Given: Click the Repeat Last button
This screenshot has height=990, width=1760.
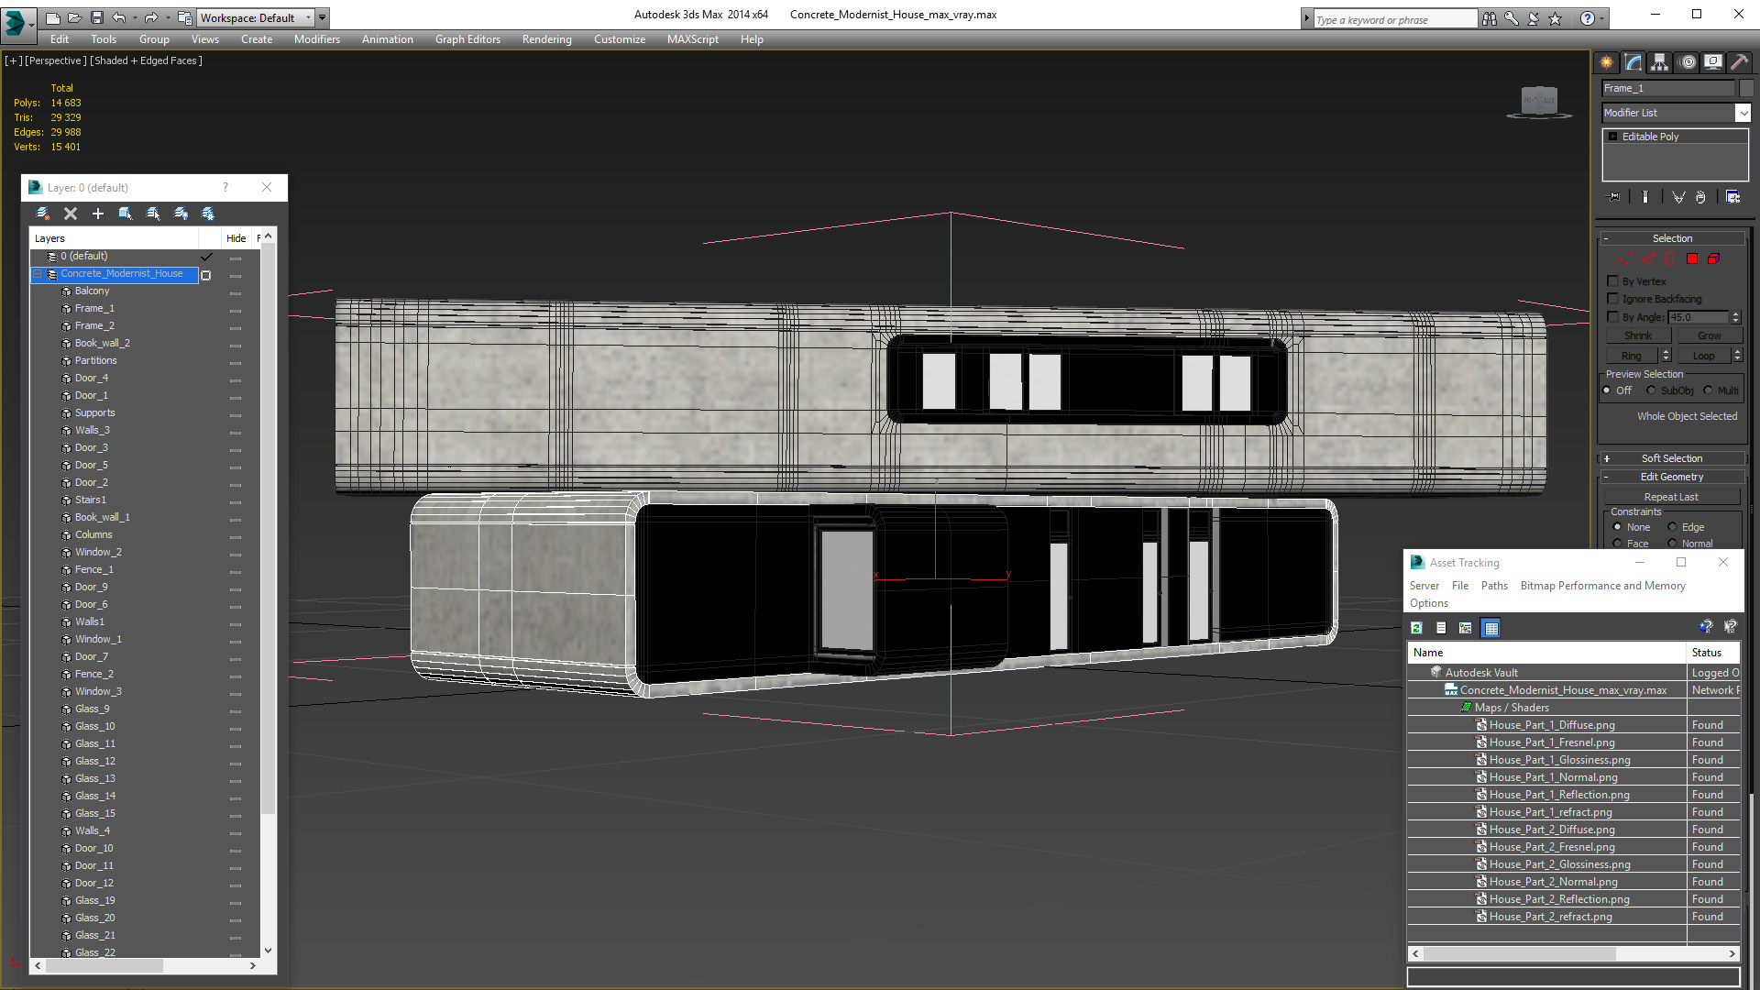Looking at the screenshot, I should pos(1671,497).
